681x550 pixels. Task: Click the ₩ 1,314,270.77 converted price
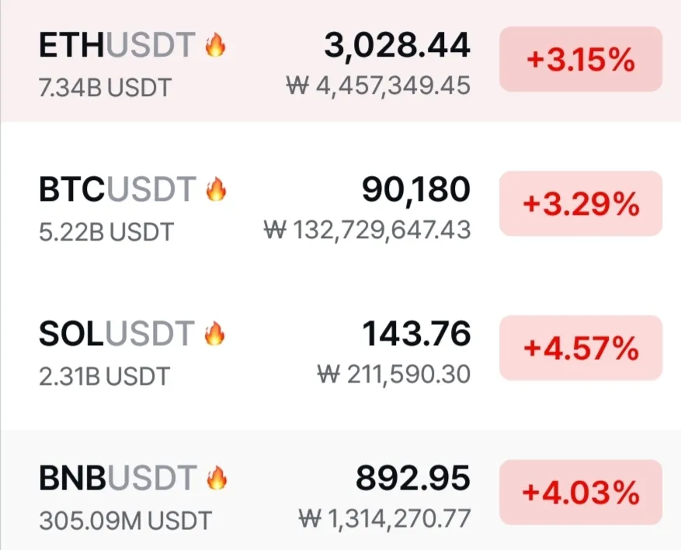point(384,519)
